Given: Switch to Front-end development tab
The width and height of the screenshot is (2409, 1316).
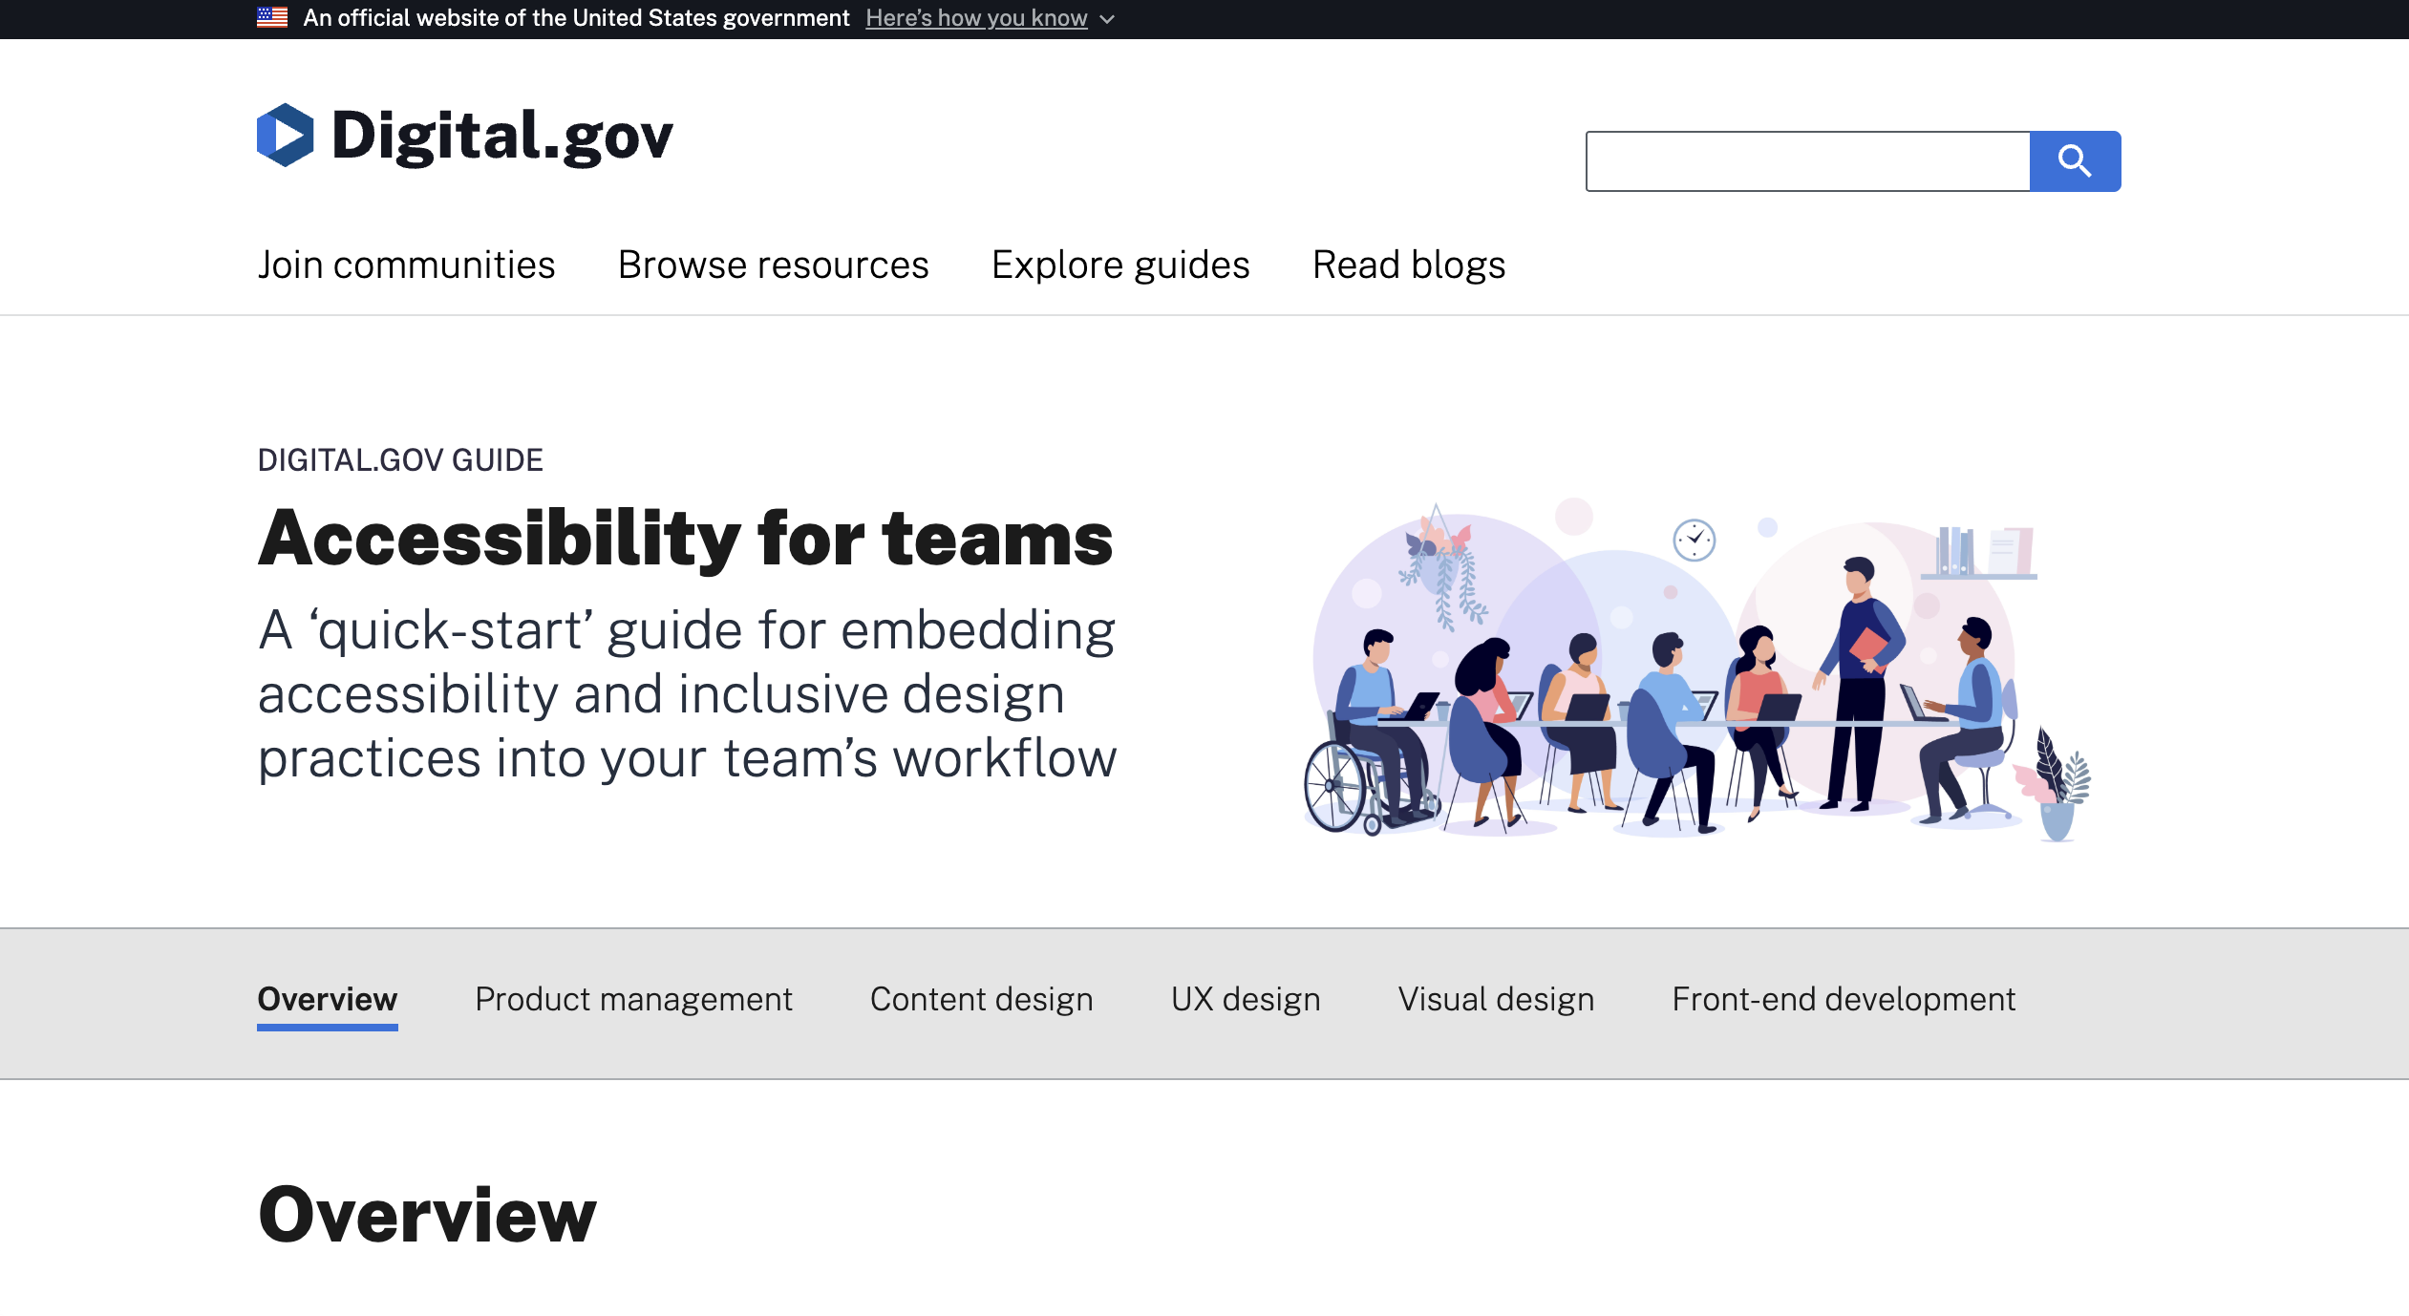Looking at the screenshot, I should click(1844, 999).
